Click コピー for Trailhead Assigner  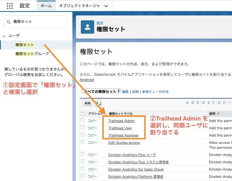92,135
